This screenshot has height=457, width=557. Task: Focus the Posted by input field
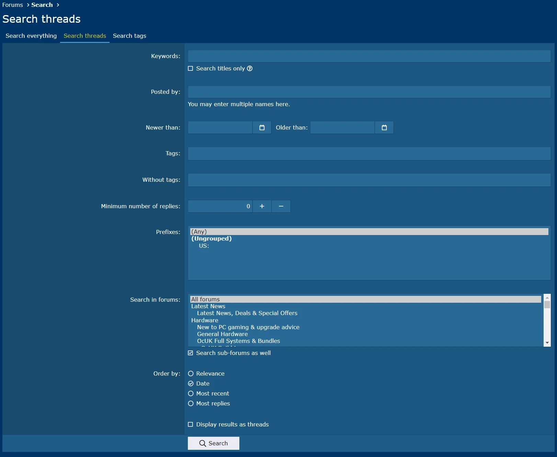369,92
